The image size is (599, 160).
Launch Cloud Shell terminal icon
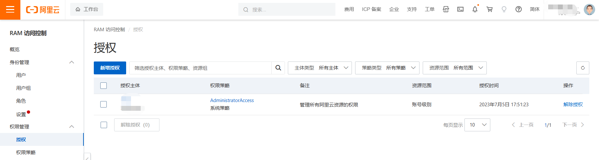460,9
